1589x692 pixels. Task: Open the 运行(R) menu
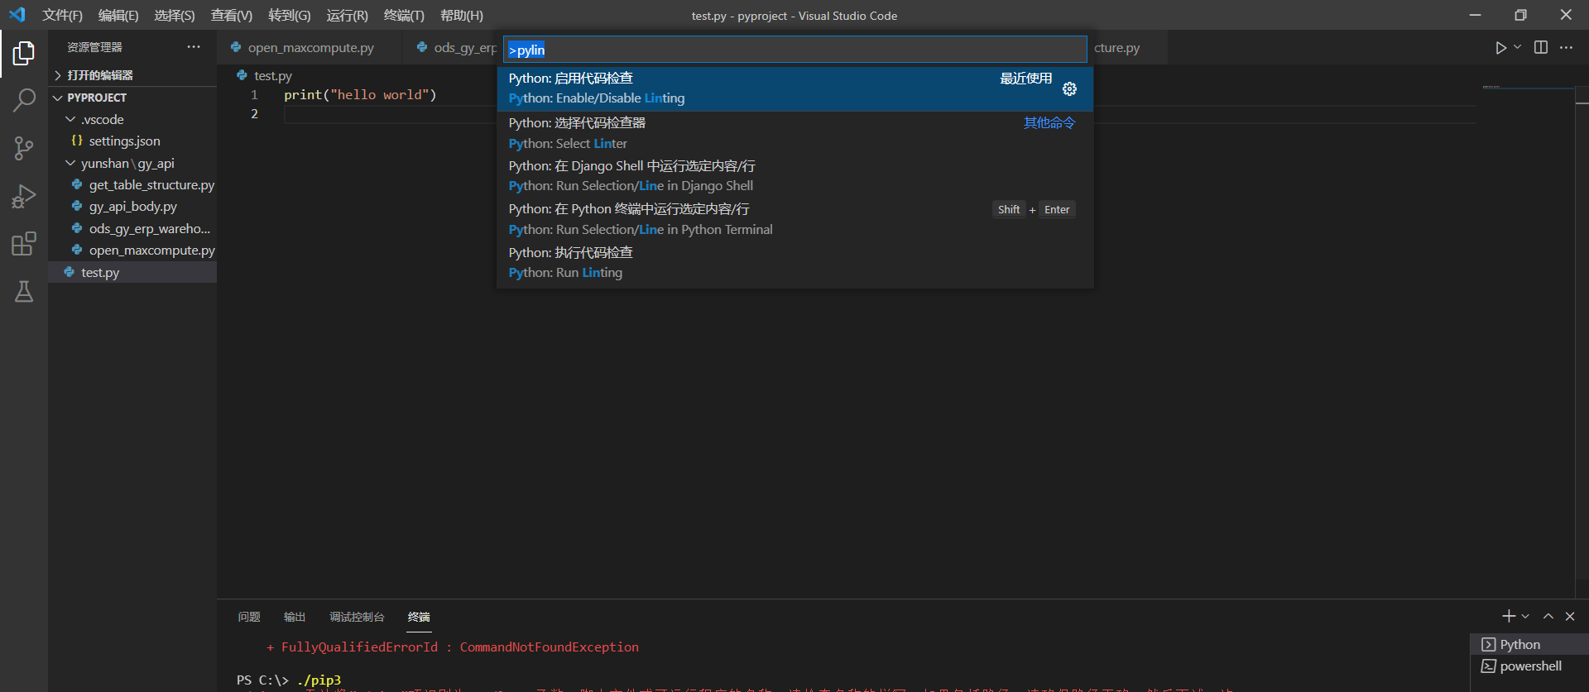click(348, 15)
